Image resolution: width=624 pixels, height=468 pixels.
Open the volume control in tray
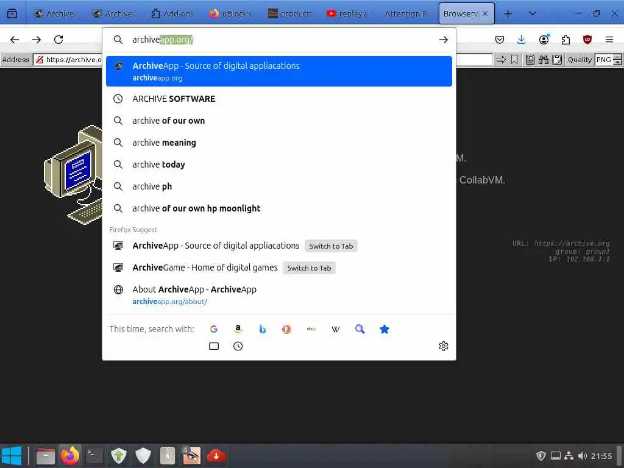pyautogui.click(x=582, y=456)
